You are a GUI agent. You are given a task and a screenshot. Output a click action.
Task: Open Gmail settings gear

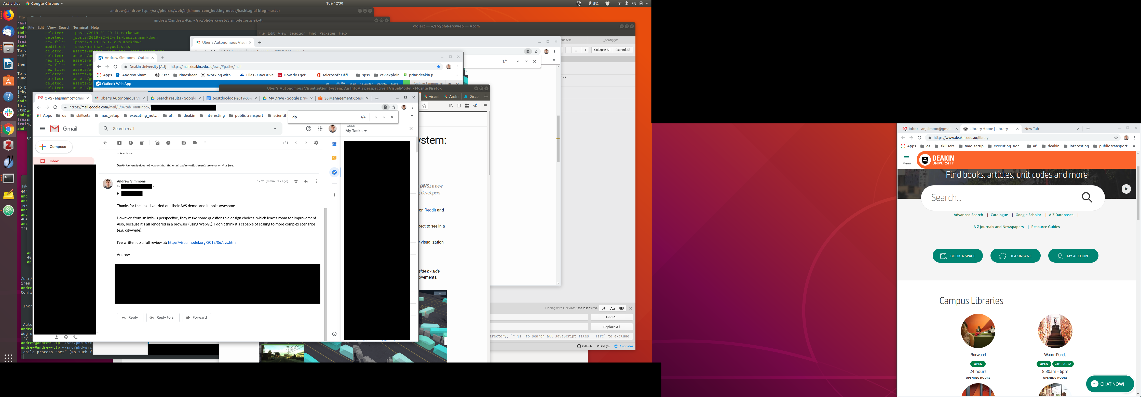pos(316,143)
